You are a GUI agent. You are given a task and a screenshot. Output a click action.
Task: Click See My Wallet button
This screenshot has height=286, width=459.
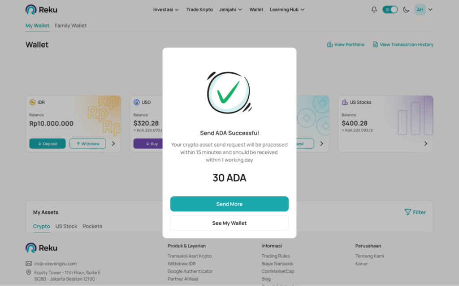point(229,223)
